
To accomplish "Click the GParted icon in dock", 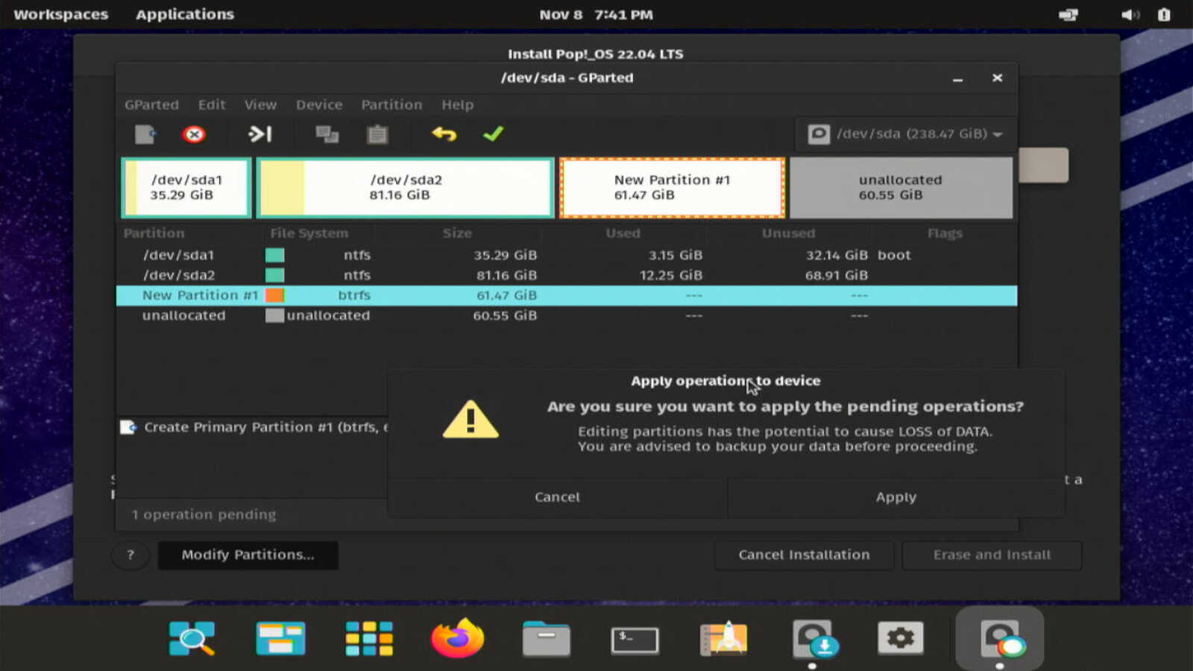I will (1001, 638).
